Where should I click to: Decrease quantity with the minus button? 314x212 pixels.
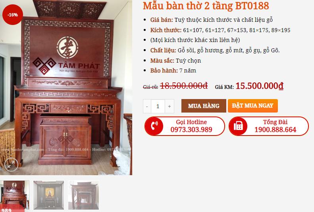coord(147,106)
